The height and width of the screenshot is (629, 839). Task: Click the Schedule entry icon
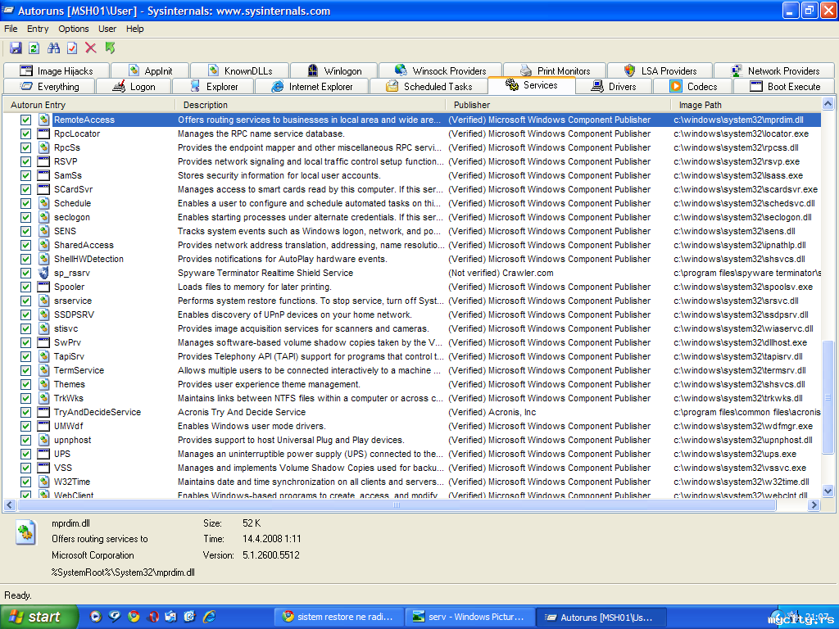pyautogui.click(x=43, y=203)
